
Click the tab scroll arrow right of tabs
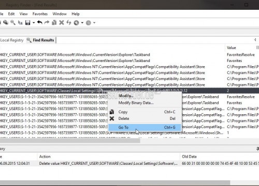pyautogui.click(x=255, y=40)
